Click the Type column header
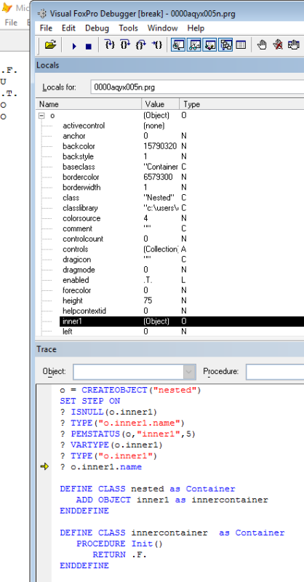Image resolution: width=304 pixels, height=582 pixels. [x=241, y=104]
